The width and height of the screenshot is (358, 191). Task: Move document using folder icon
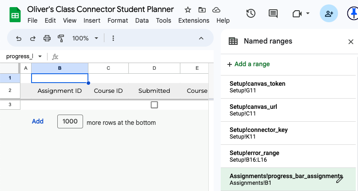pos(202,10)
